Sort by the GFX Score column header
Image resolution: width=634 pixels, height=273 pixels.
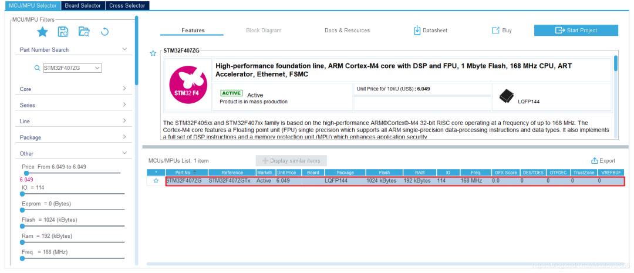pos(506,172)
